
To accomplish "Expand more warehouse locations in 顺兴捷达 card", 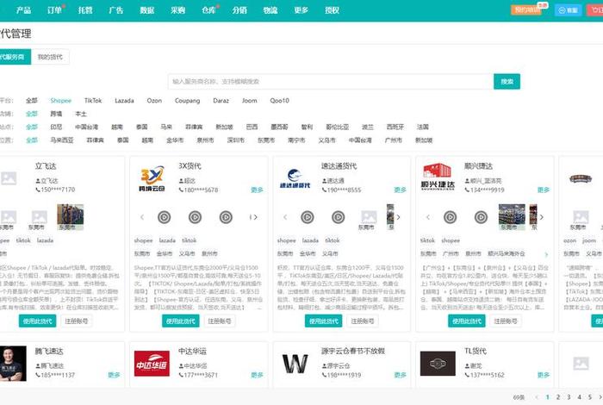I will click(546, 254).
